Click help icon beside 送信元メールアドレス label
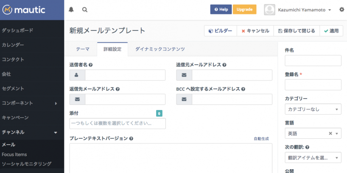This screenshot has height=173, width=347. [224, 65]
